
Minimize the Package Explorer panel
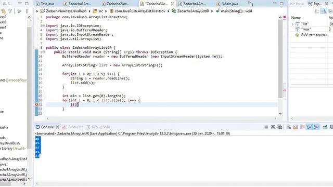click(20, 3)
